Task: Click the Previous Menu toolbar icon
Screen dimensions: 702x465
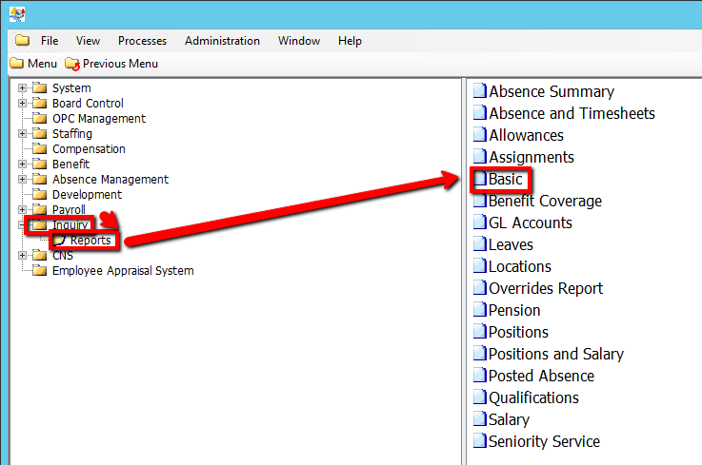Action: 72,64
